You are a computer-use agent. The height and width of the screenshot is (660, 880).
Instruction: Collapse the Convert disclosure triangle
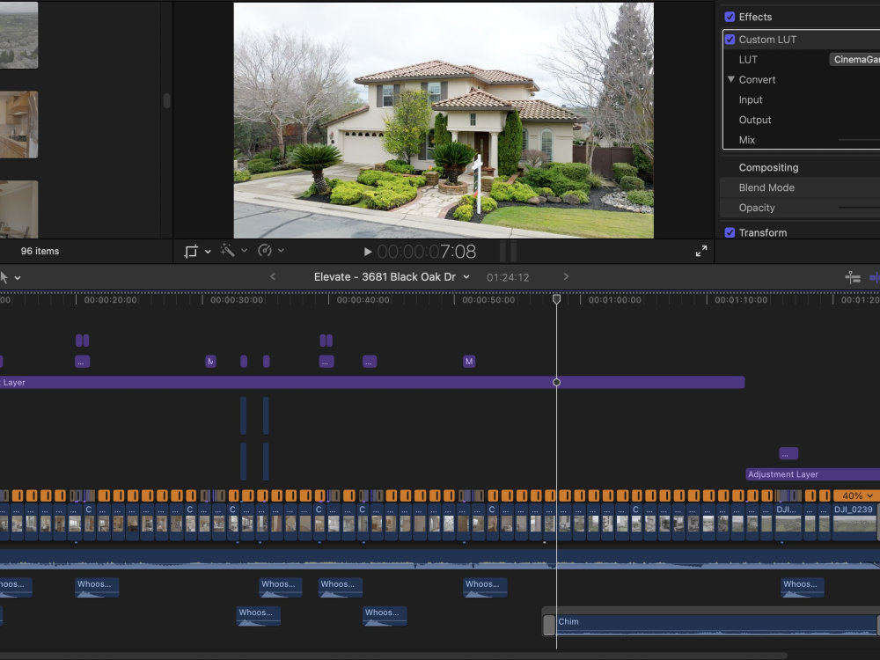coord(730,79)
